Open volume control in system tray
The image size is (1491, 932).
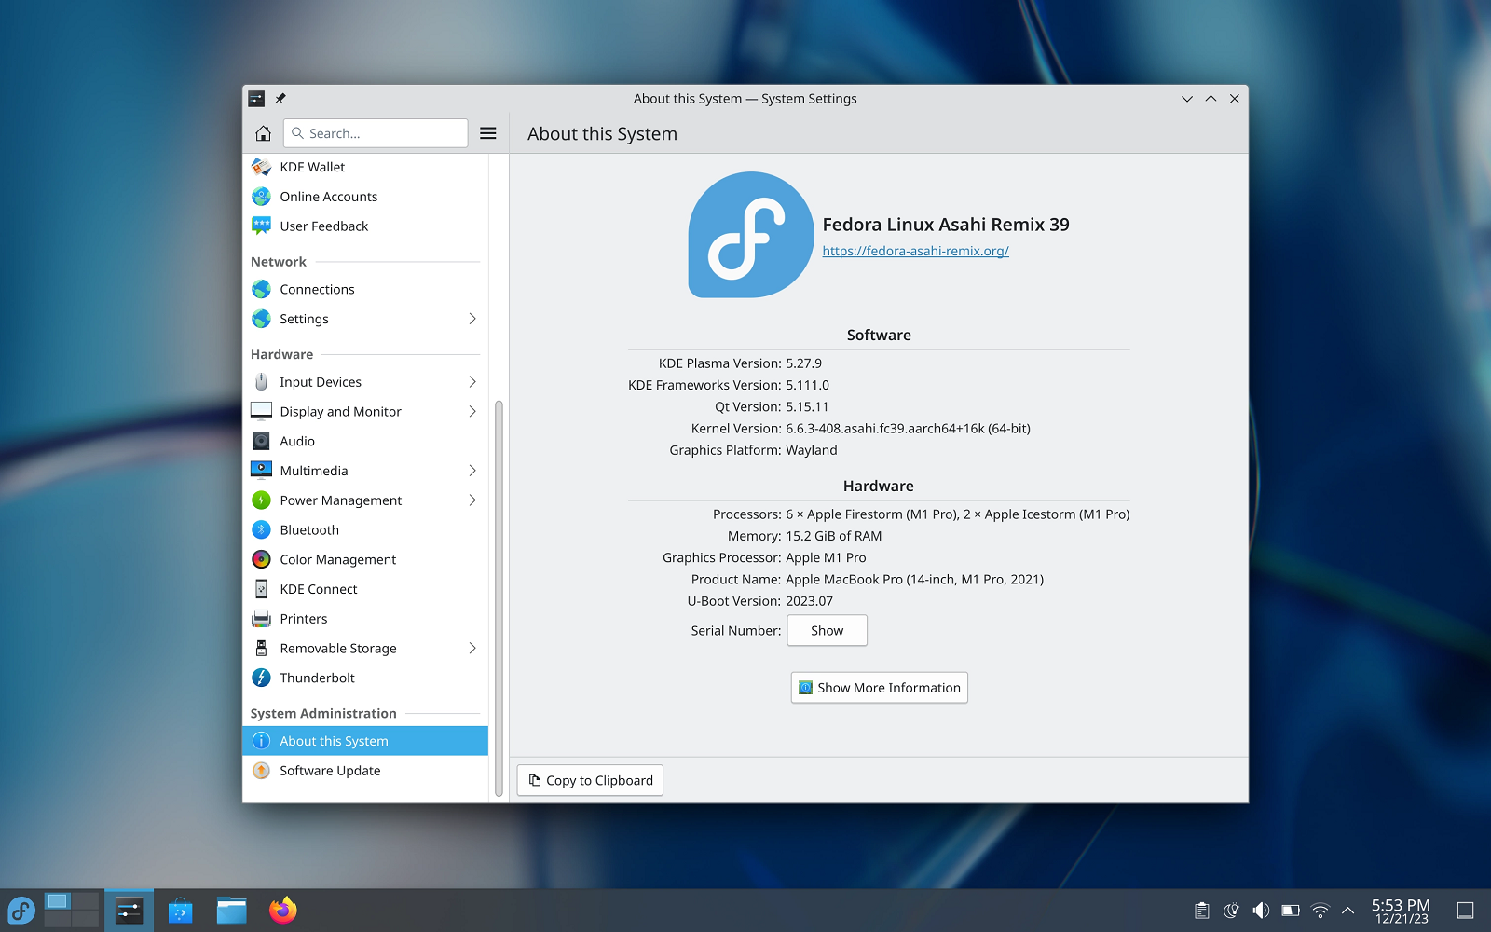[x=1261, y=911]
